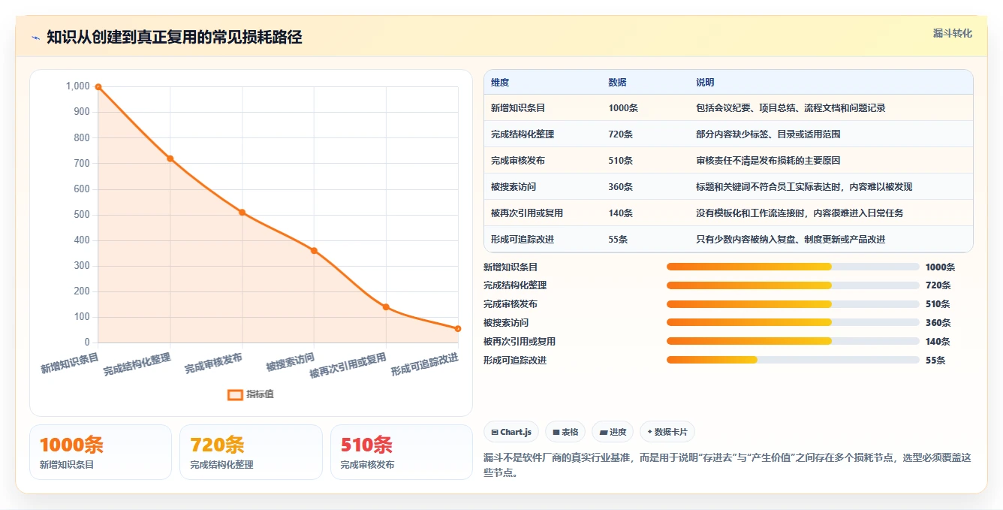1003x510 pixels.
Task: Click the 完成审核发布 progress bar
Action: 793,304
